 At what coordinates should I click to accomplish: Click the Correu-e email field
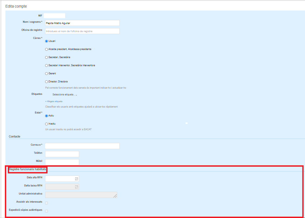(82, 146)
